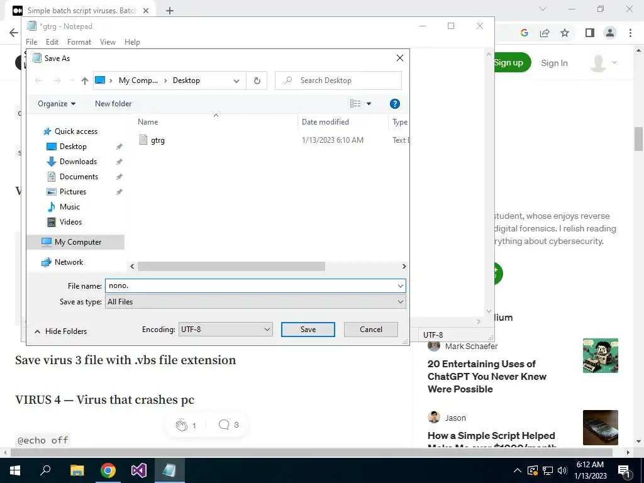Click the Save button
Image resolution: width=644 pixels, height=483 pixels.
click(308, 330)
